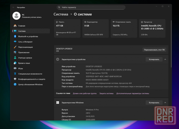Copy device specs with Копировать button

tap(154, 59)
